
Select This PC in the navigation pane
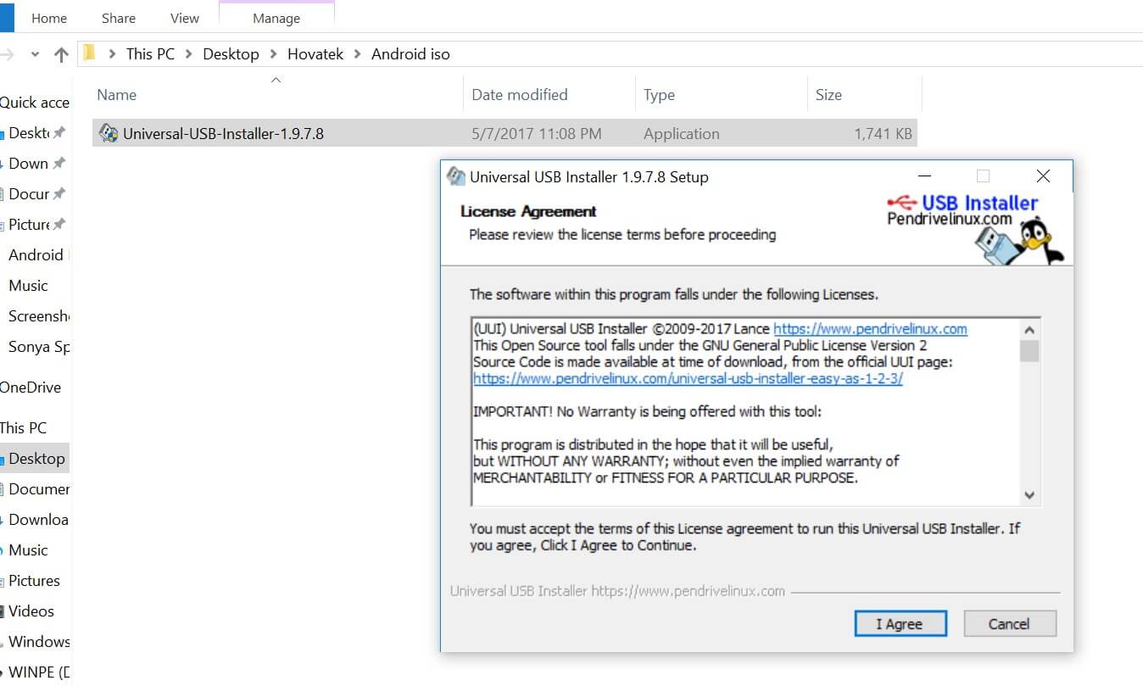coord(23,427)
